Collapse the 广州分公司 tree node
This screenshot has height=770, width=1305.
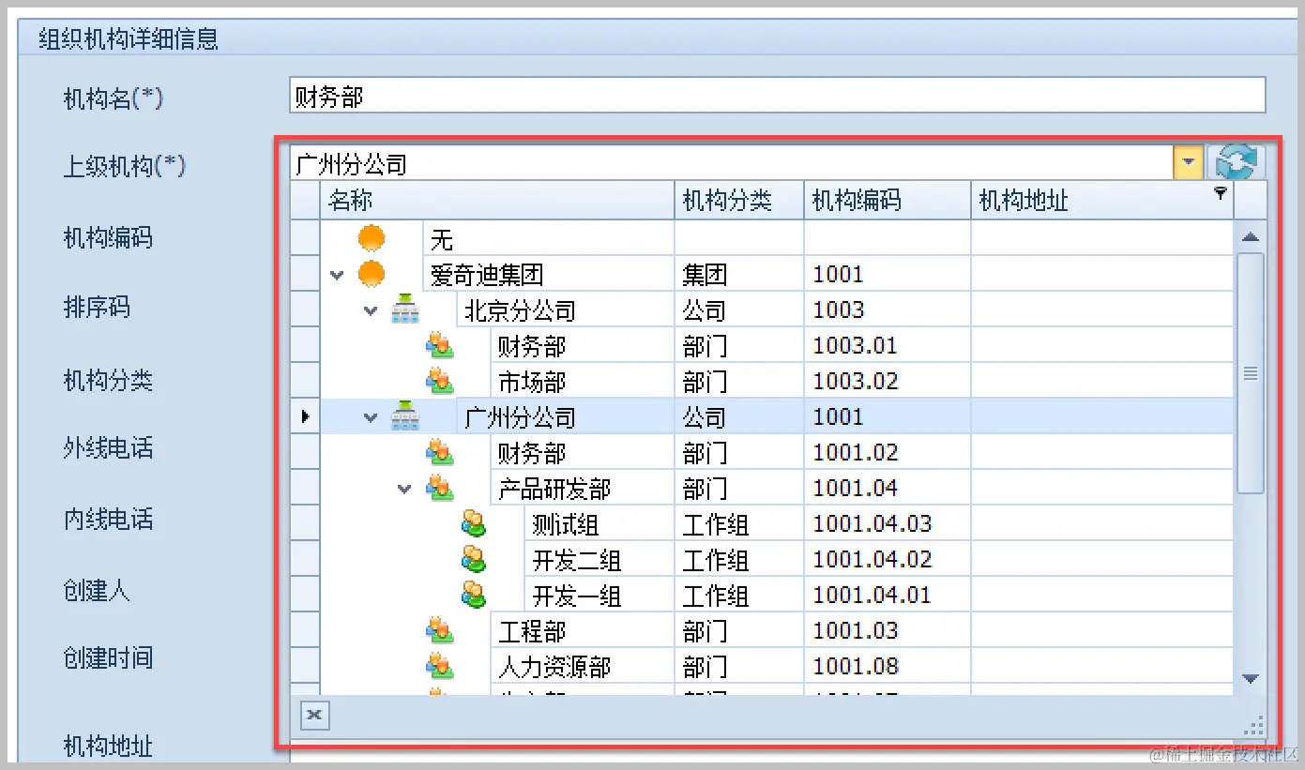(x=372, y=417)
